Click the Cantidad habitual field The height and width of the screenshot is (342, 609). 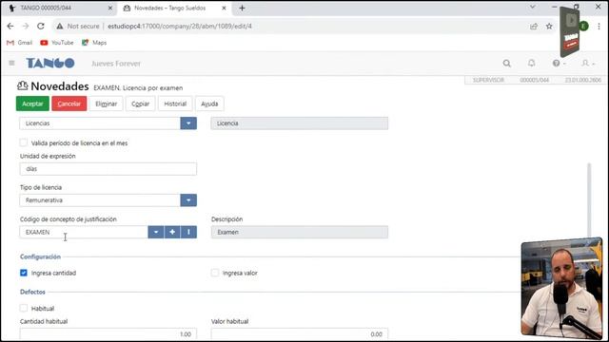coord(108,333)
